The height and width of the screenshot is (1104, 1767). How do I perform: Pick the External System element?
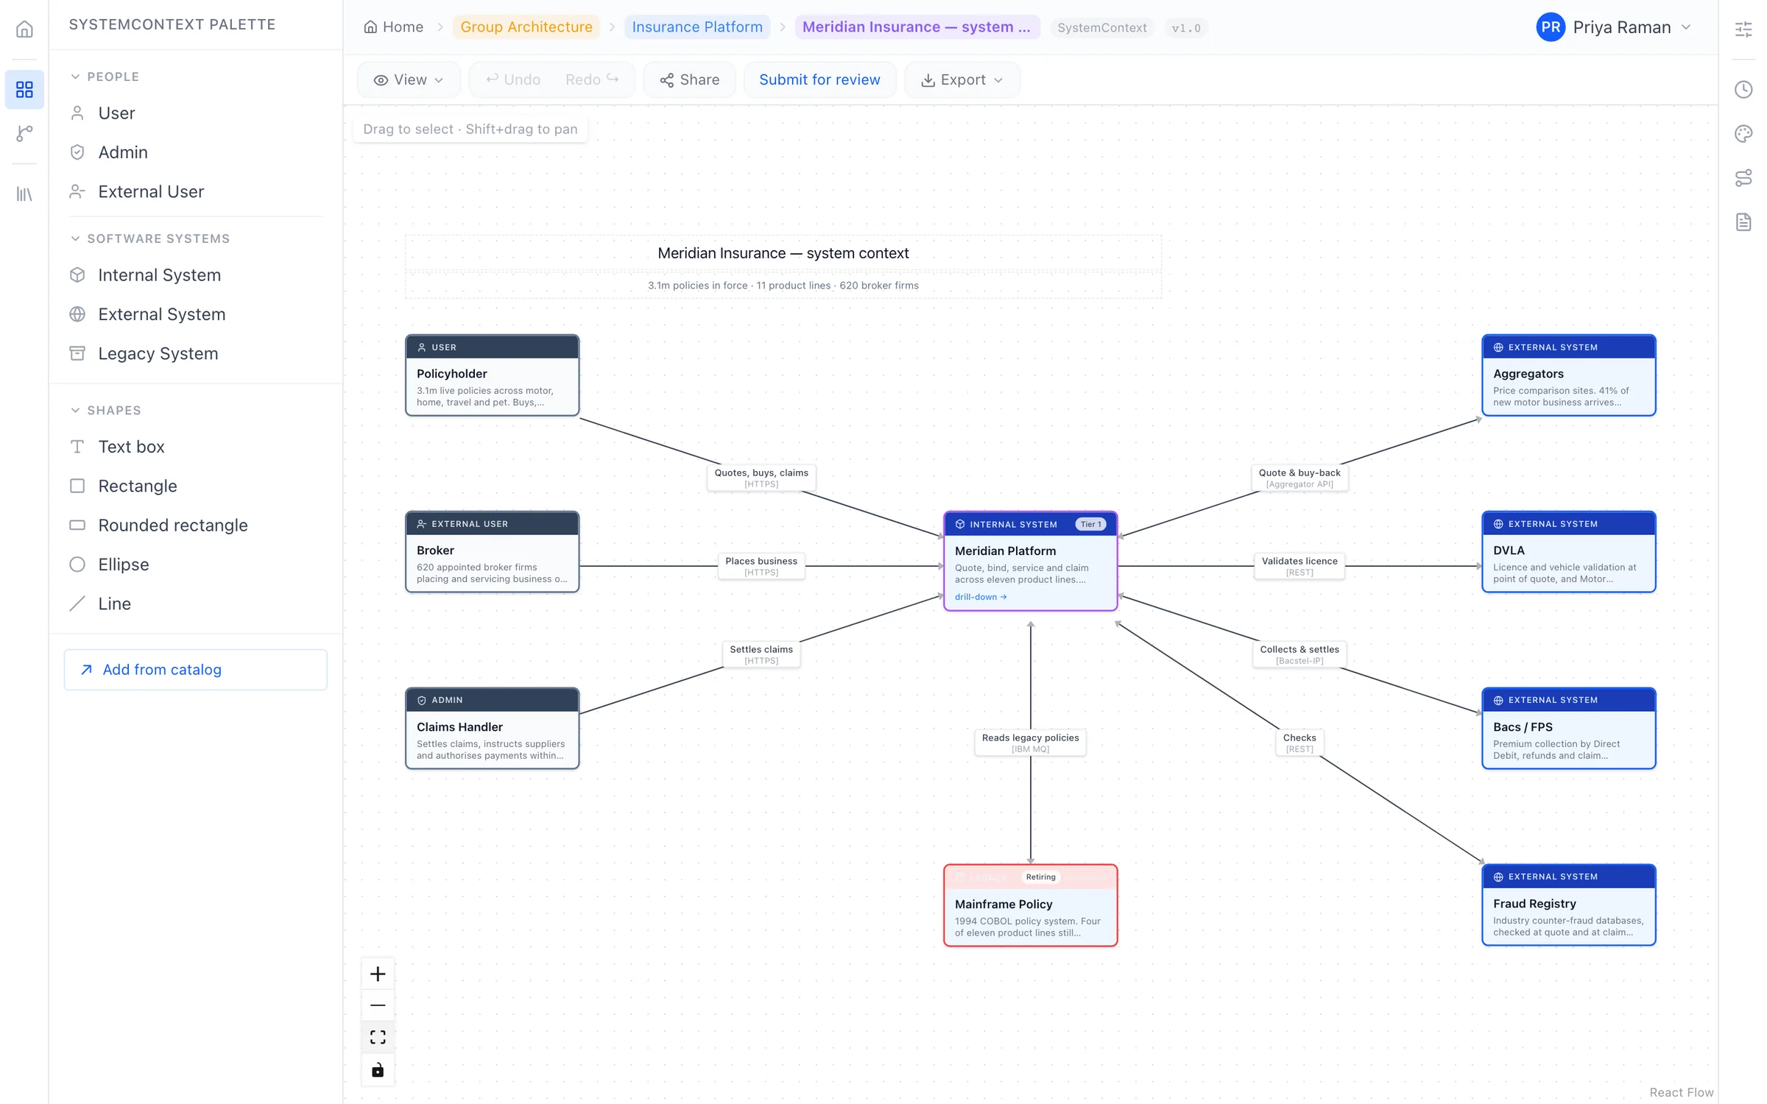[195, 314]
